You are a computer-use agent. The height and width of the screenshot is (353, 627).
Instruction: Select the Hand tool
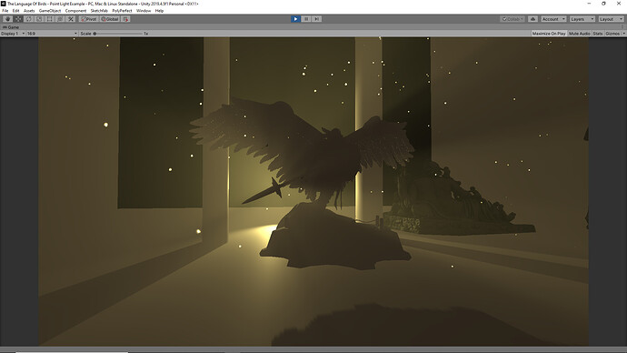coord(7,19)
